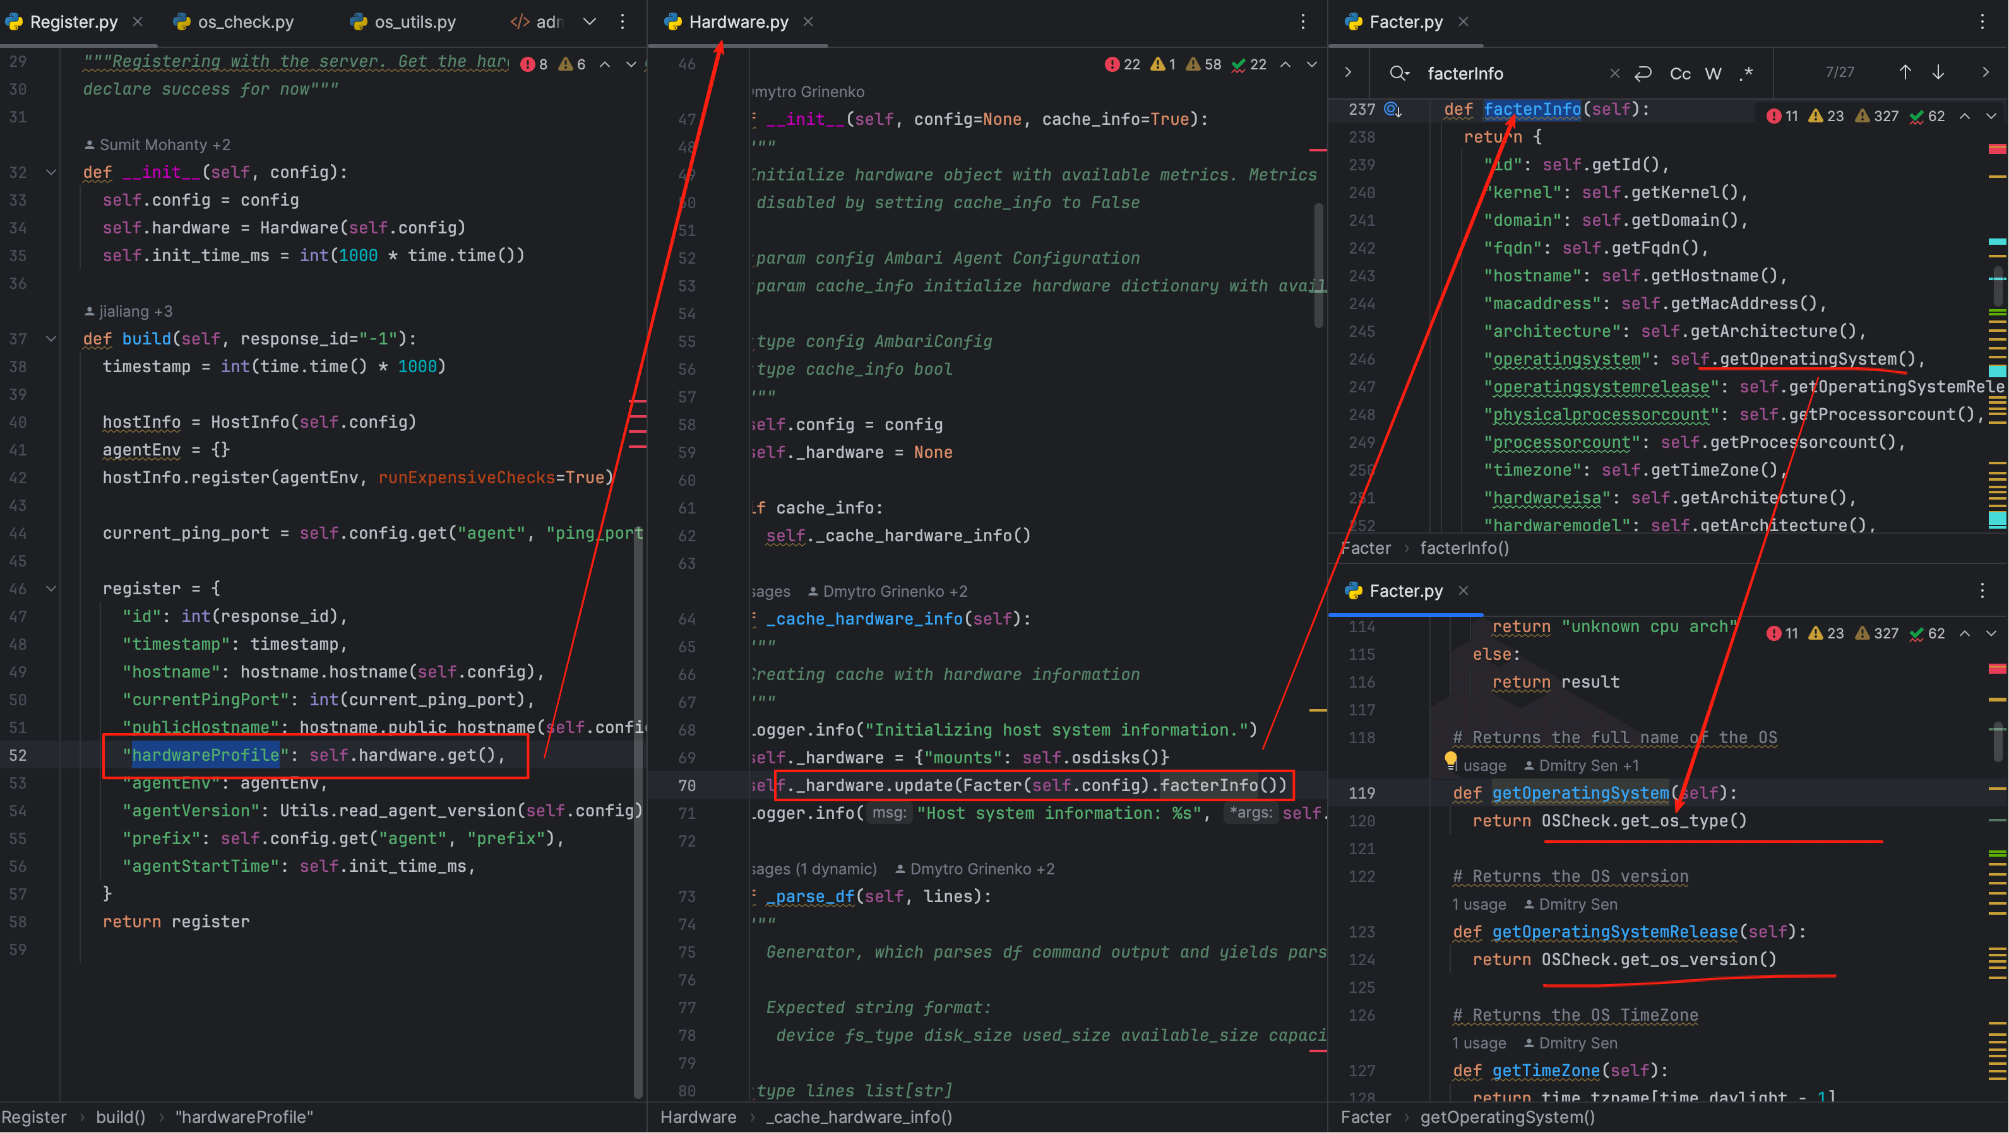Click the _cache_hardware_info() breadcrumb
Screen dimensions: 2009x1133
click(x=859, y=1117)
